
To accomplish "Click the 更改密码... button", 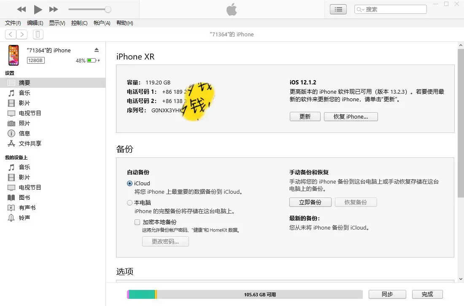I will coord(165,241).
